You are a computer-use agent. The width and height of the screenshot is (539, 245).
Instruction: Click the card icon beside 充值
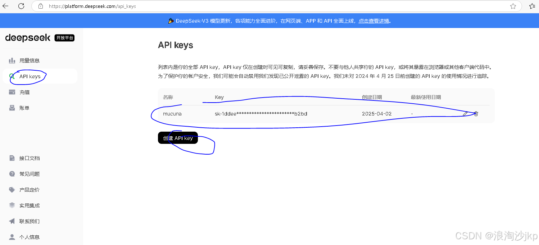(x=12, y=92)
